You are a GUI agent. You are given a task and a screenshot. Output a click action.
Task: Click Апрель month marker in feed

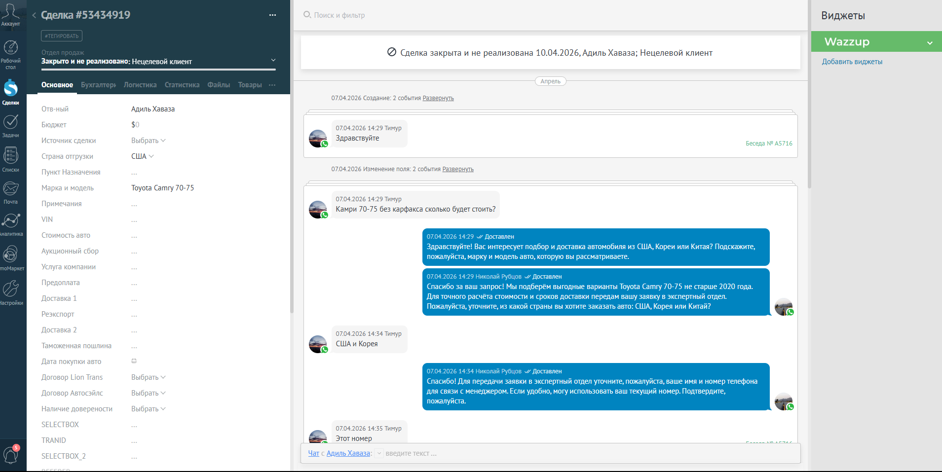pyautogui.click(x=550, y=81)
